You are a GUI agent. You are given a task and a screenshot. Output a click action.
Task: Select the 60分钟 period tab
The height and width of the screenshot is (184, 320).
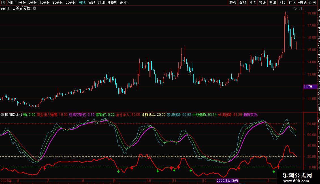click(71, 3)
